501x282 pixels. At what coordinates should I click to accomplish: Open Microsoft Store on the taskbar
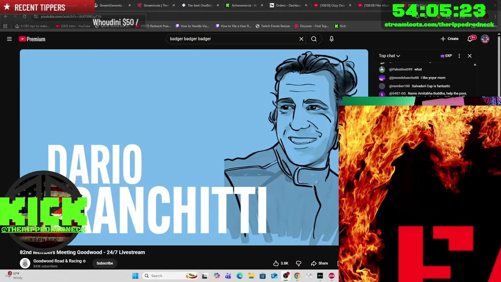263,276
